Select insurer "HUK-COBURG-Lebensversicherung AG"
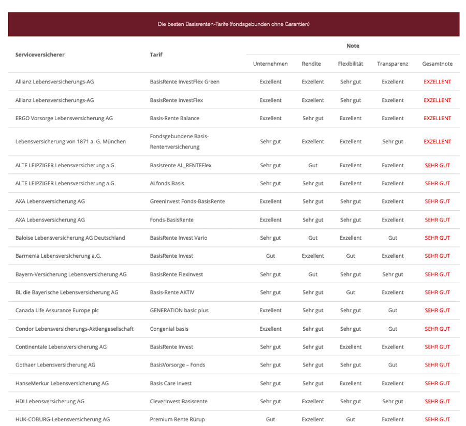Image resolution: width=466 pixels, height=426 pixels. pyautogui.click(x=63, y=419)
